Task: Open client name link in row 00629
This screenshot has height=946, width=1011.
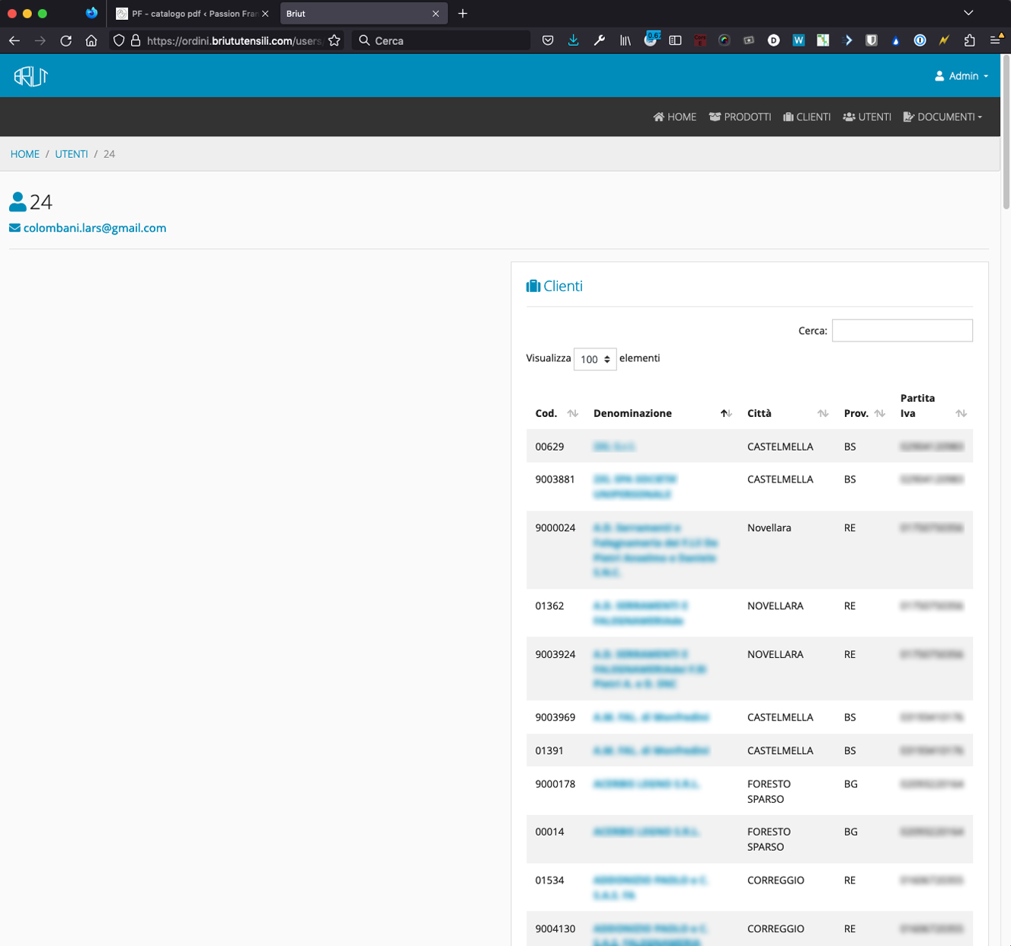Action: (614, 447)
